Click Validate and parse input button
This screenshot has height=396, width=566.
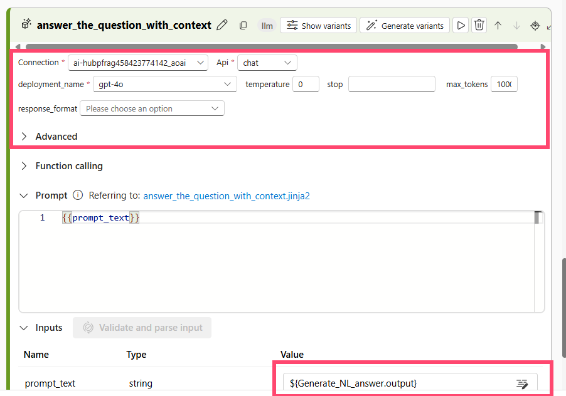(x=142, y=328)
